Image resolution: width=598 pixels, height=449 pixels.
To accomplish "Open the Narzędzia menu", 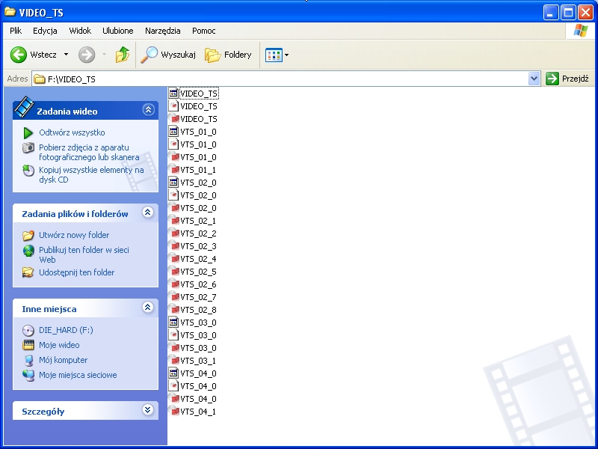I will 162,31.
